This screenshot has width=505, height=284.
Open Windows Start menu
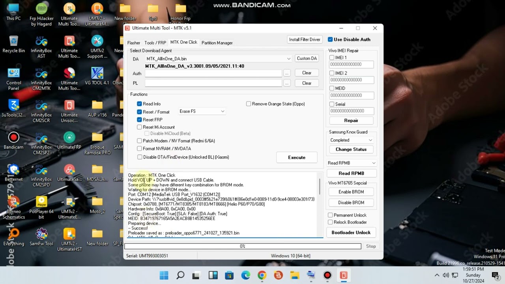click(x=164, y=275)
